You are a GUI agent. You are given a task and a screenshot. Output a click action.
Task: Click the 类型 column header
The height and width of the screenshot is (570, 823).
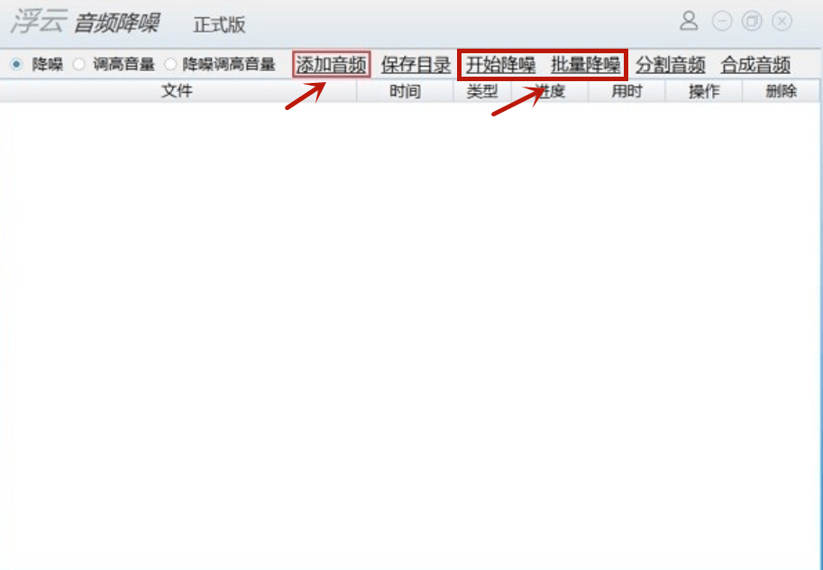pyautogui.click(x=482, y=91)
